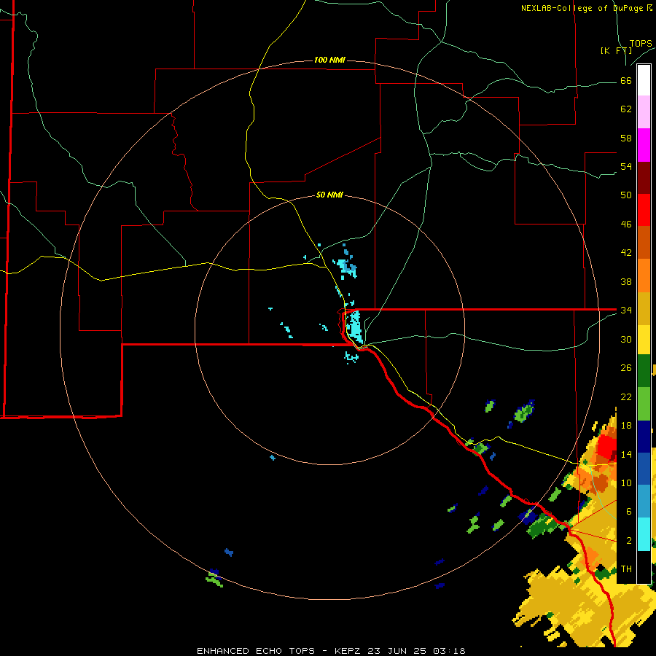Click the gold legend swatch
This screenshot has width=656, height=656.
[x=644, y=308]
